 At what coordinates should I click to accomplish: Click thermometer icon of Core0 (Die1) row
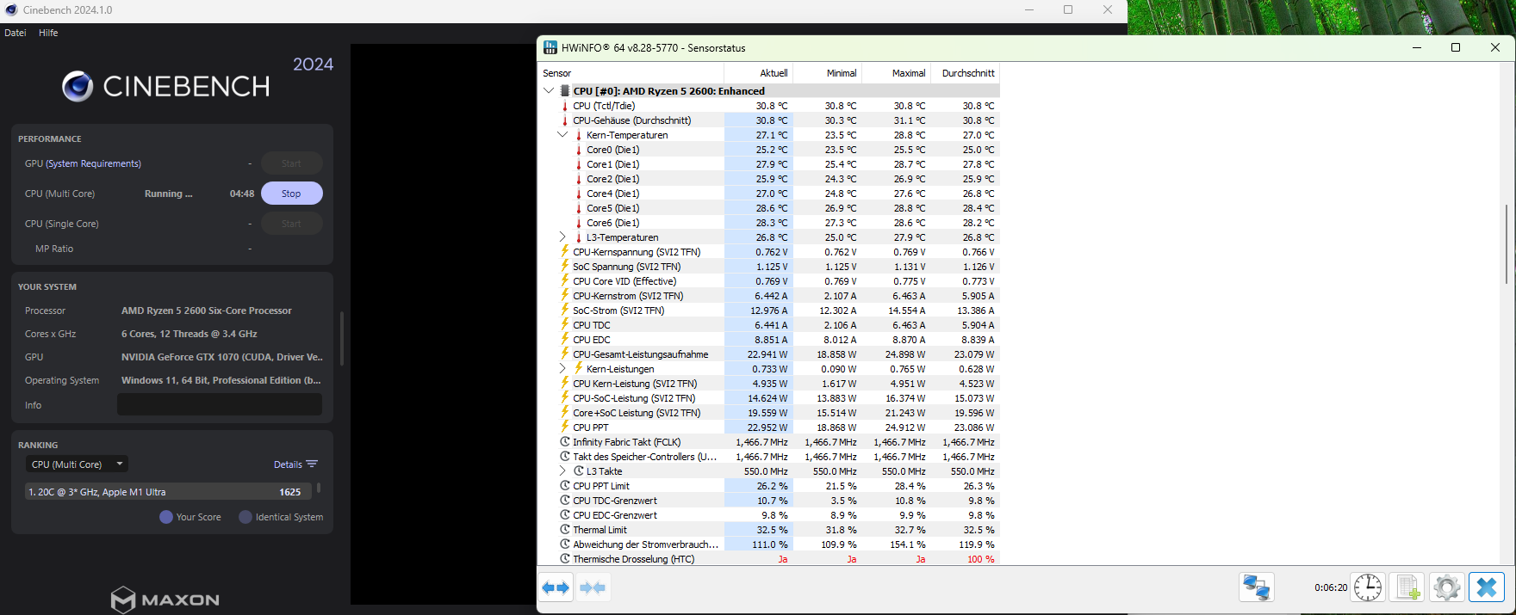579,150
